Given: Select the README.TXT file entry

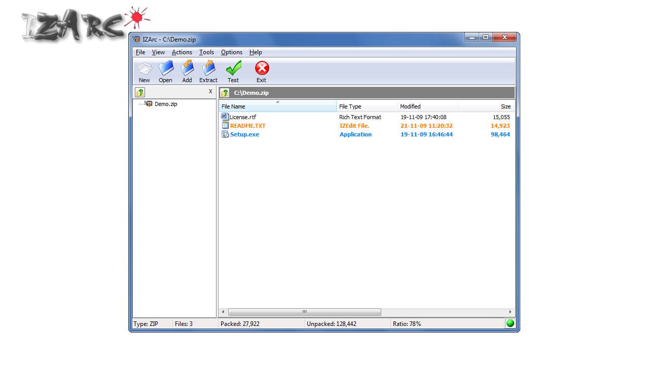Looking at the screenshot, I should [x=247, y=125].
